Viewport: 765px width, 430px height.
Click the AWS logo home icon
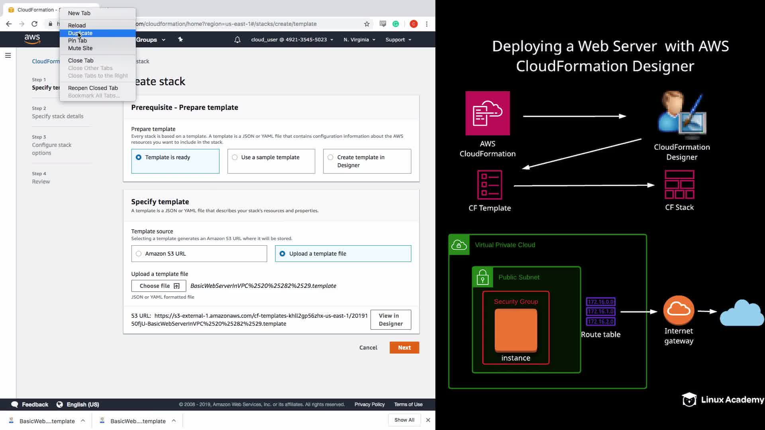click(32, 39)
